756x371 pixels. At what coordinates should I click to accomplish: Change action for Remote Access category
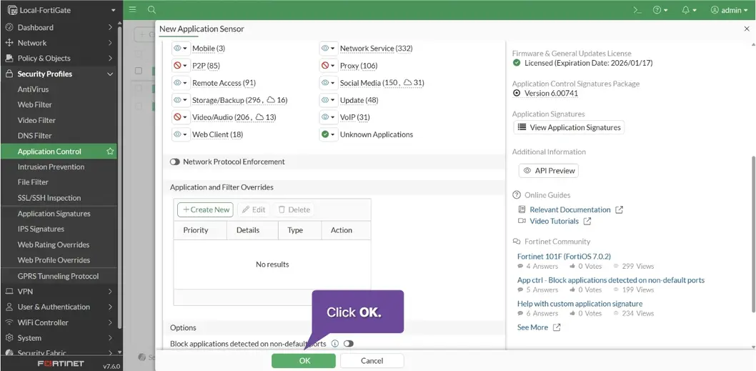pos(180,83)
